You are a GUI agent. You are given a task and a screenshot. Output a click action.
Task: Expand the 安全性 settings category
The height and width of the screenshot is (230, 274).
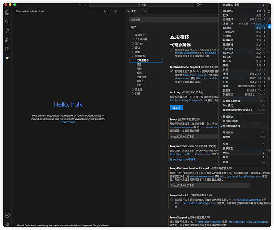pos(138,90)
